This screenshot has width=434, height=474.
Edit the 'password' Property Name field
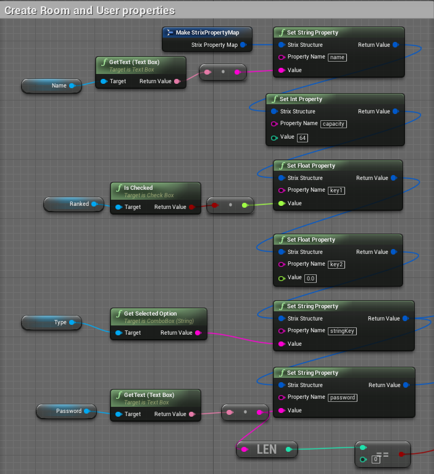click(x=343, y=398)
